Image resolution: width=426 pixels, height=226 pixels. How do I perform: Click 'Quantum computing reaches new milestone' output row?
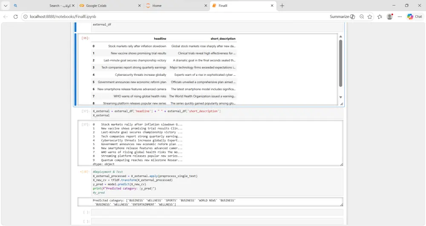pos(138,160)
